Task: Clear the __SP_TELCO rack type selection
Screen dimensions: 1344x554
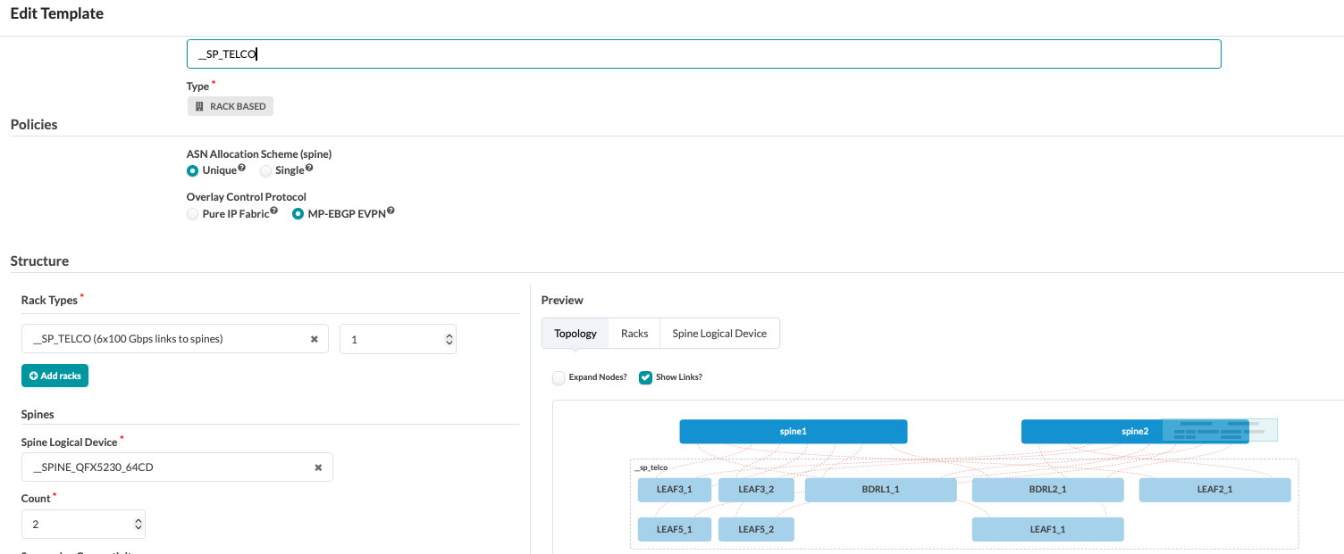Action: 315,339
